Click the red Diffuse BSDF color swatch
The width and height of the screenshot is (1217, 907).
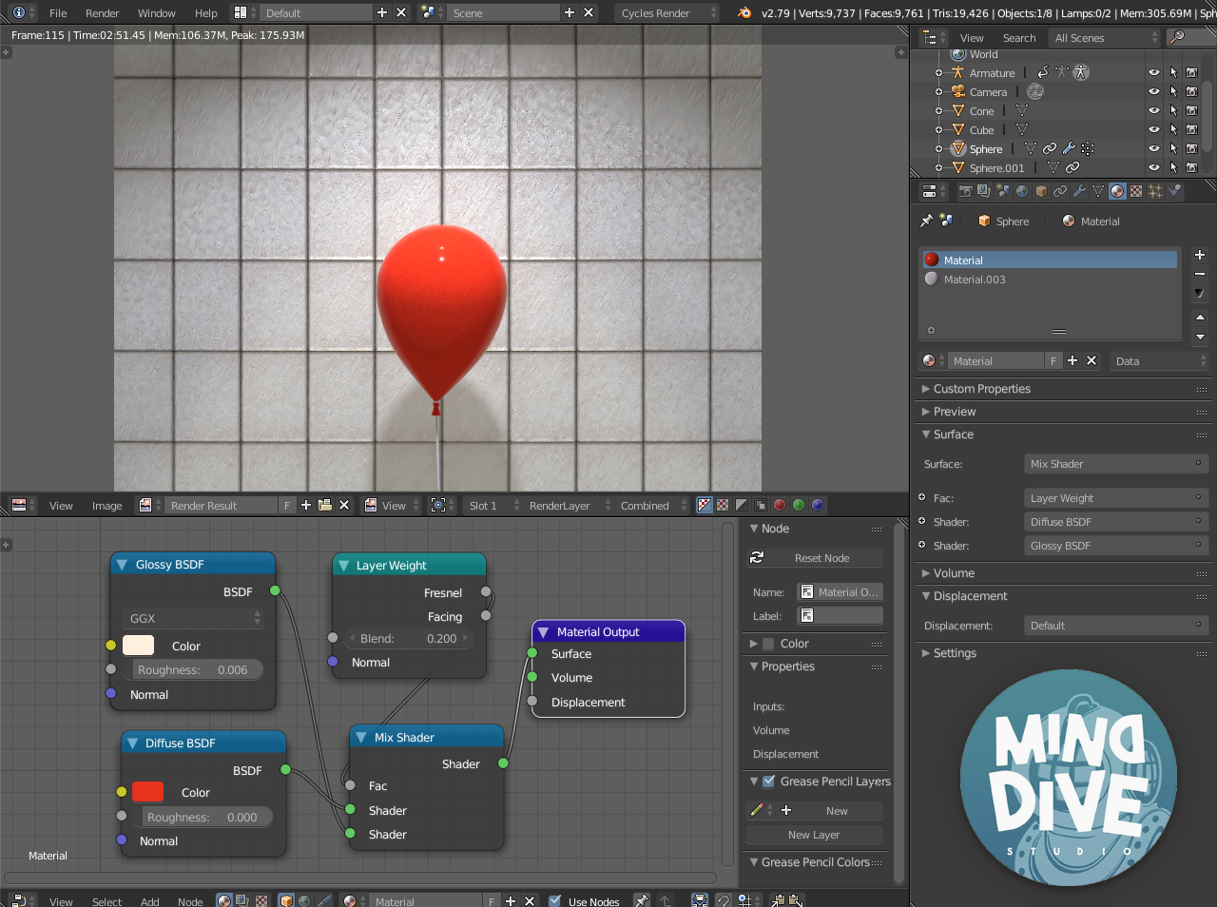(147, 792)
